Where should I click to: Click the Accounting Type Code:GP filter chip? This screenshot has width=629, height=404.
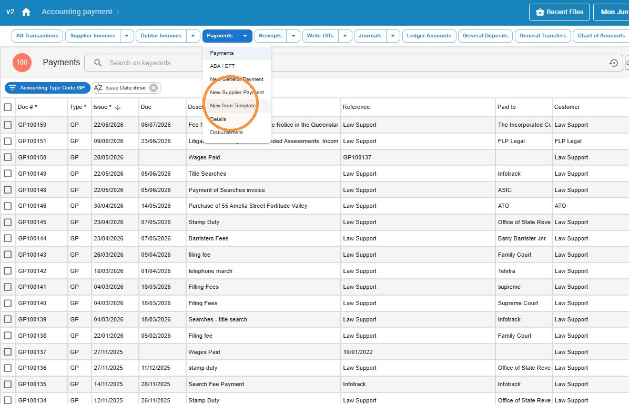tap(47, 87)
